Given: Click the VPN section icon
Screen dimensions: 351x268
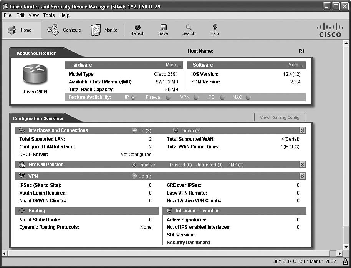Looking at the screenshot, I should point(22,176).
